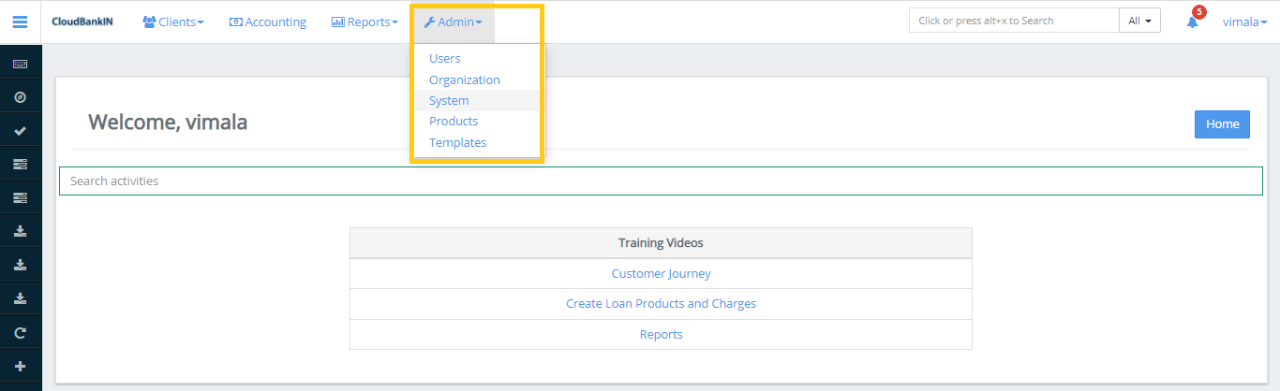The width and height of the screenshot is (1280, 391).
Task: Click the blue Home button
Action: pyautogui.click(x=1222, y=123)
